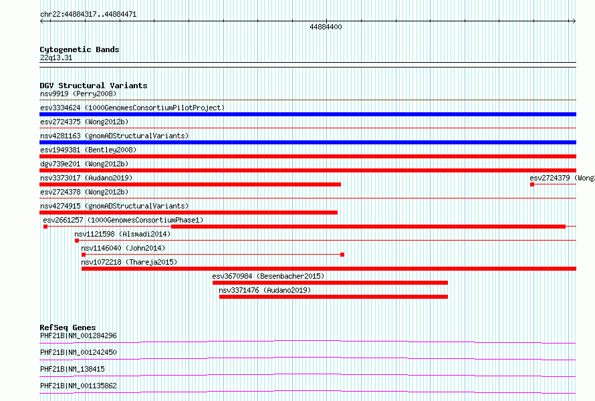Open variant esv2724375 (Wong2012b)
This screenshot has width=595, height=401.
(84, 122)
